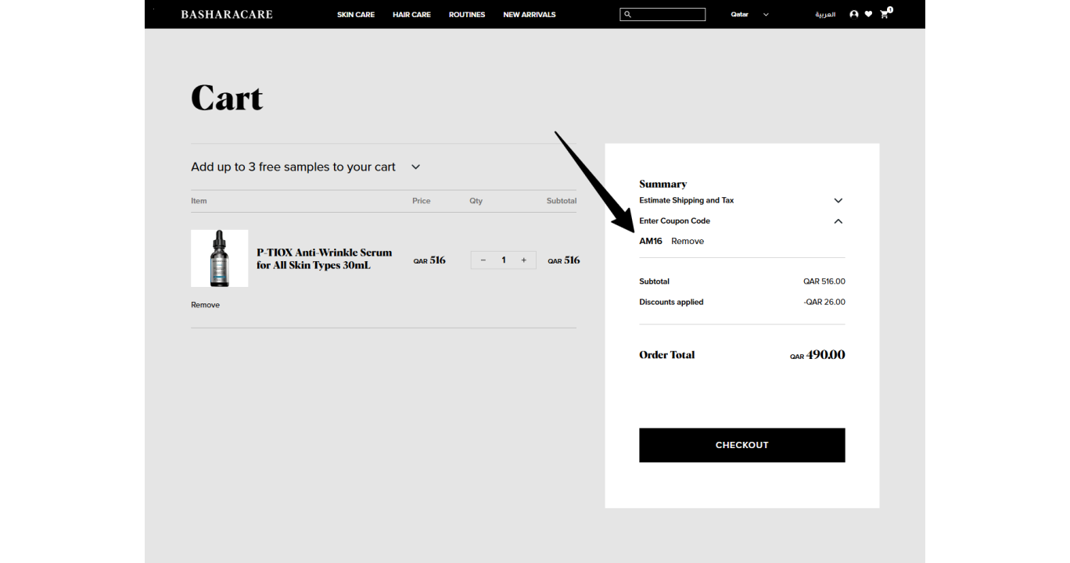The width and height of the screenshot is (1070, 563).
Task: Remove the AM16 coupon code
Action: click(x=688, y=241)
